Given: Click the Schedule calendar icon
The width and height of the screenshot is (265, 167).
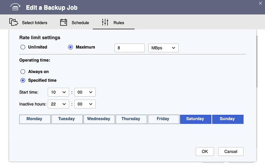Looking at the screenshot, I should (x=64, y=23).
